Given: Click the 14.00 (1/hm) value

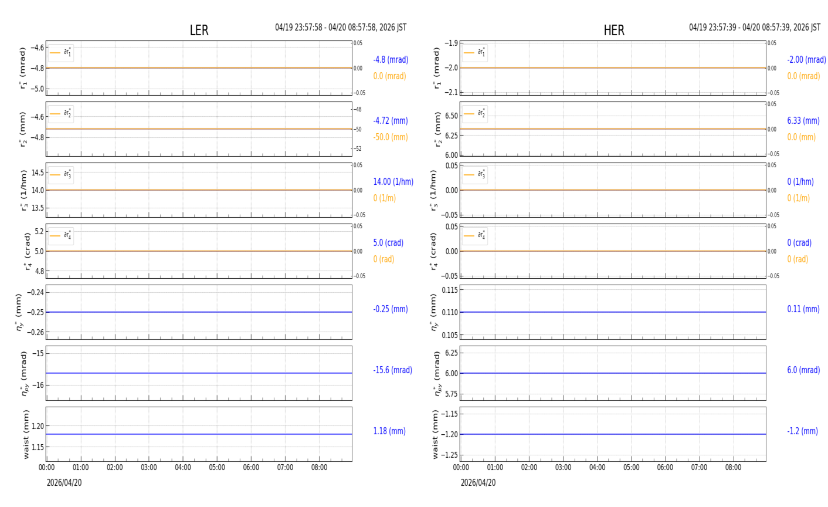Looking at the screenshot, I should pyautogui.click(x=393, y=182).
